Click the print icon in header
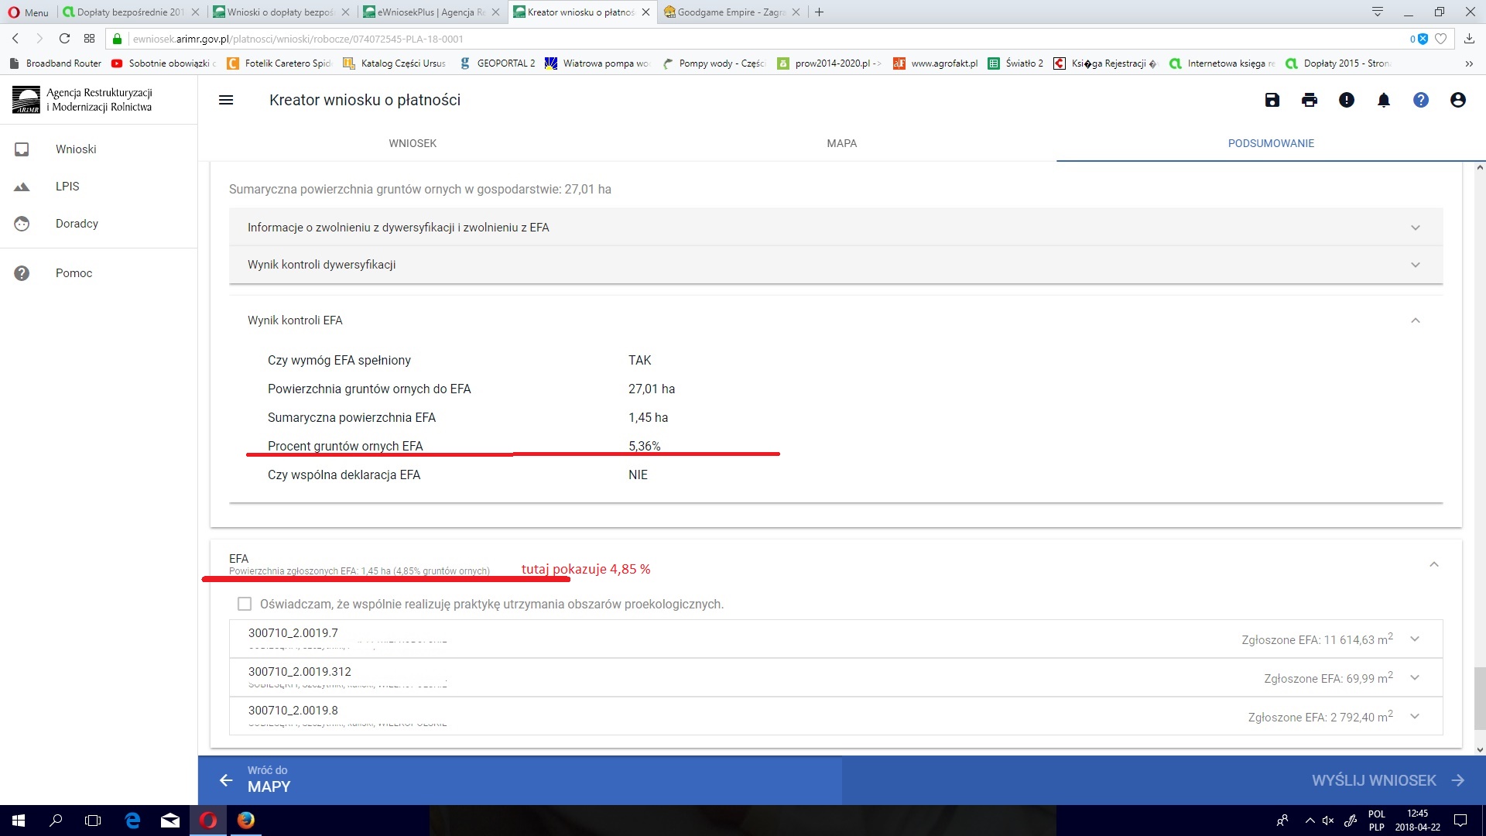The image size is (1486, 836). pyautogui.click(x=1310, y=100)
